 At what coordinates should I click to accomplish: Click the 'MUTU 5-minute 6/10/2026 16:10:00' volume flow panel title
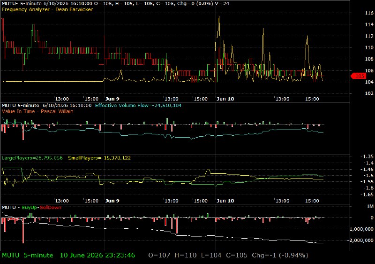tap(46, 106)
